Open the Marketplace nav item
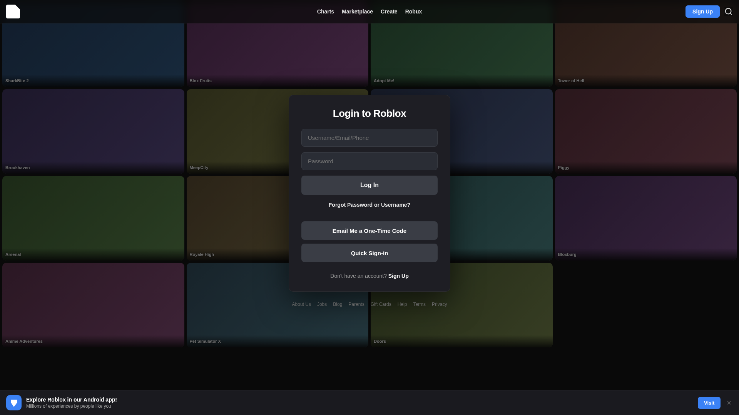This screenshot has height=415, width=739. click(357, 12)
